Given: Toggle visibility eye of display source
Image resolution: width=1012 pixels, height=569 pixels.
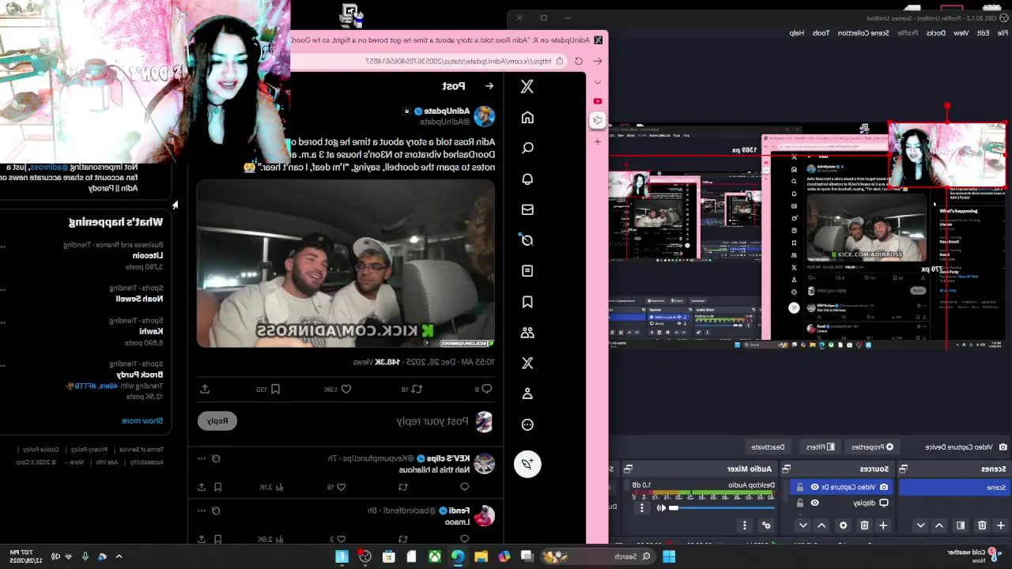Looking at the screenshot, I should coord(814,503).
